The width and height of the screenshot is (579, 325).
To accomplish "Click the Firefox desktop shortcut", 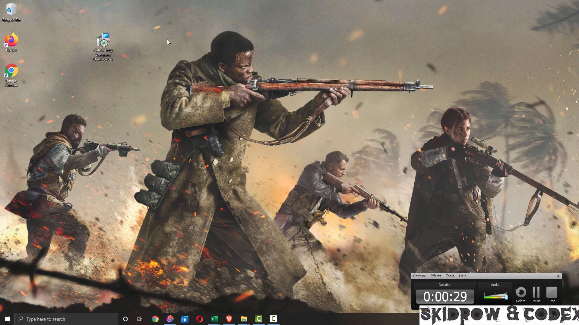I will tap(11, 41).
